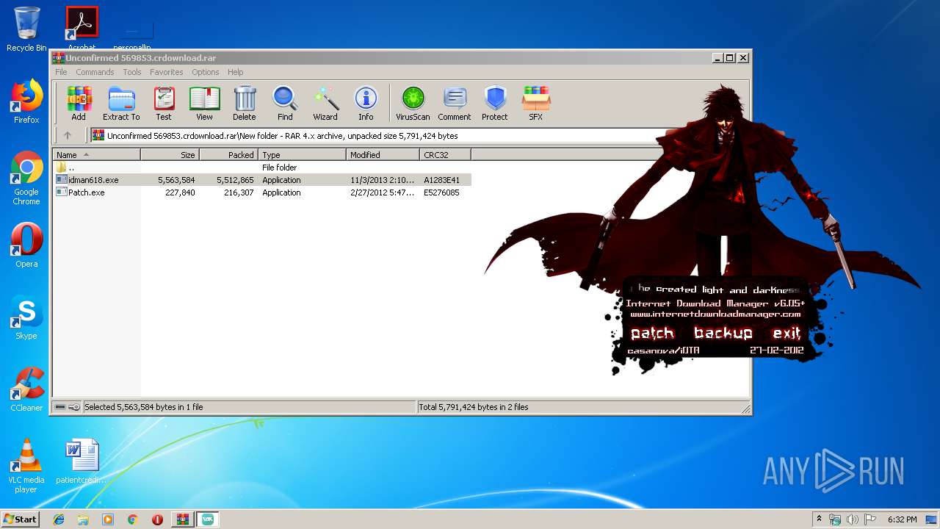Open Windows Media Player on taskbar
This screenshot has height=529, width=940.
108,519
